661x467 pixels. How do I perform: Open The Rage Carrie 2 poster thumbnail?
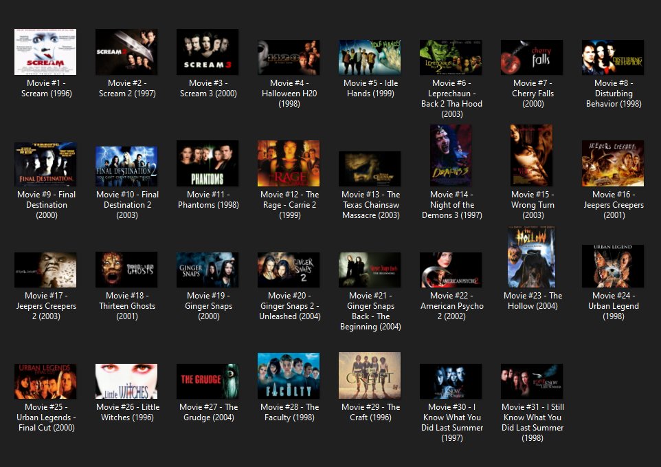(289, 163)
